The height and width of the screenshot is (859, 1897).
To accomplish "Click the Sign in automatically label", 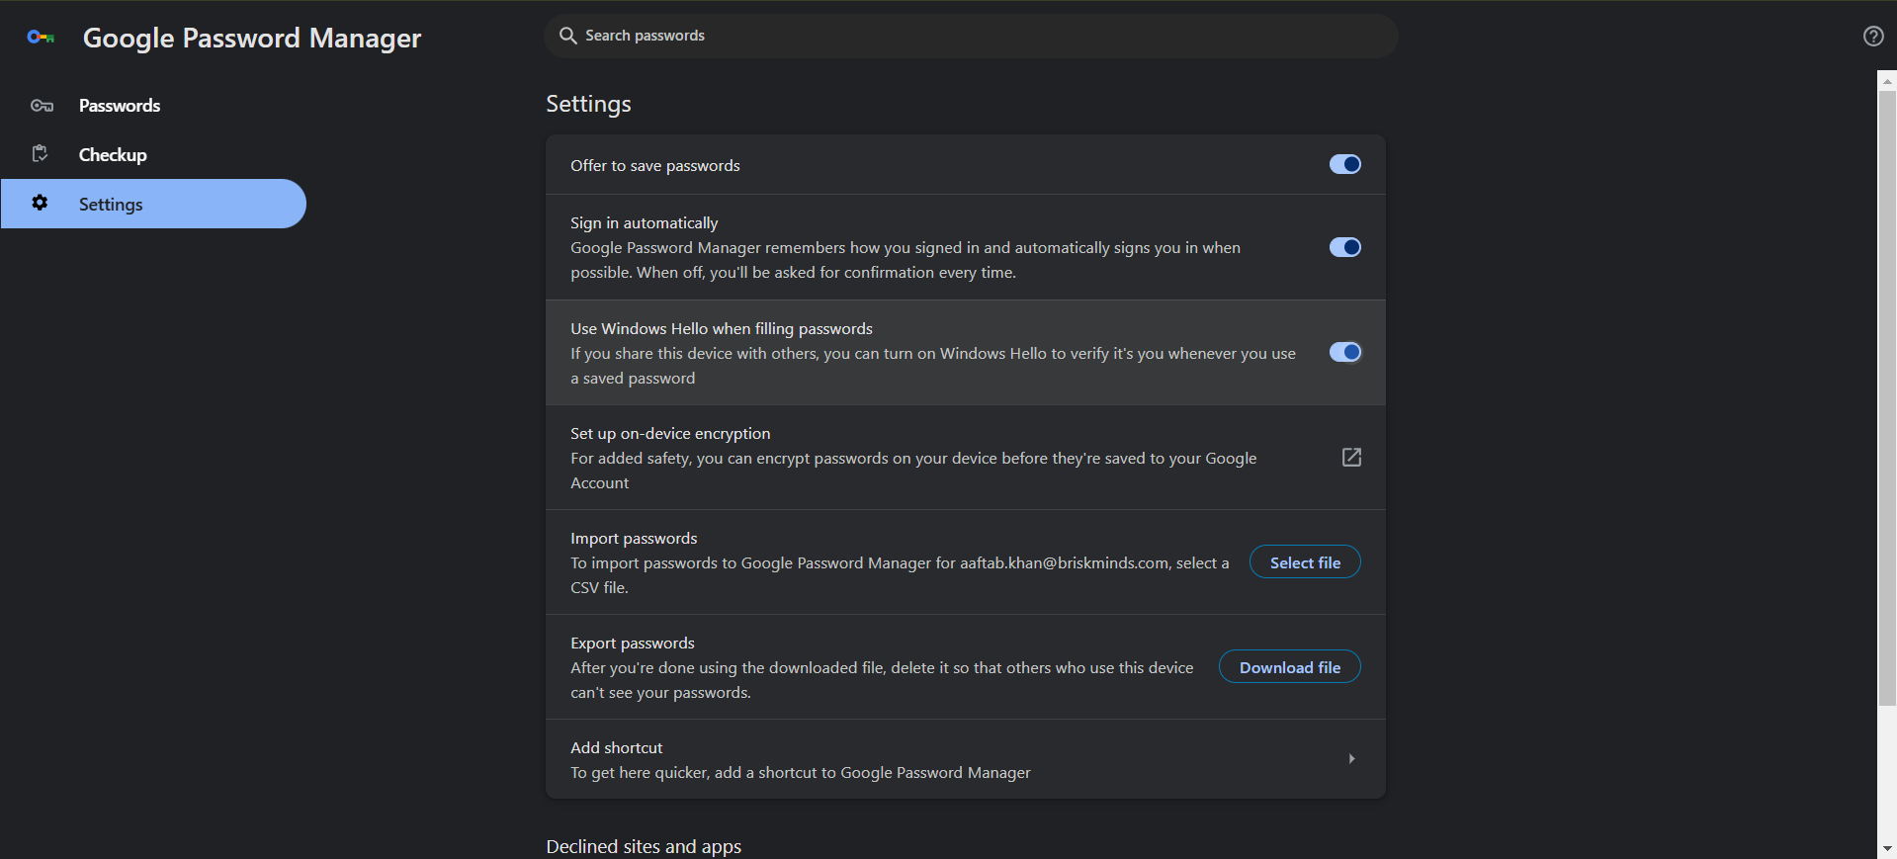I will click(x=645, y=222).
